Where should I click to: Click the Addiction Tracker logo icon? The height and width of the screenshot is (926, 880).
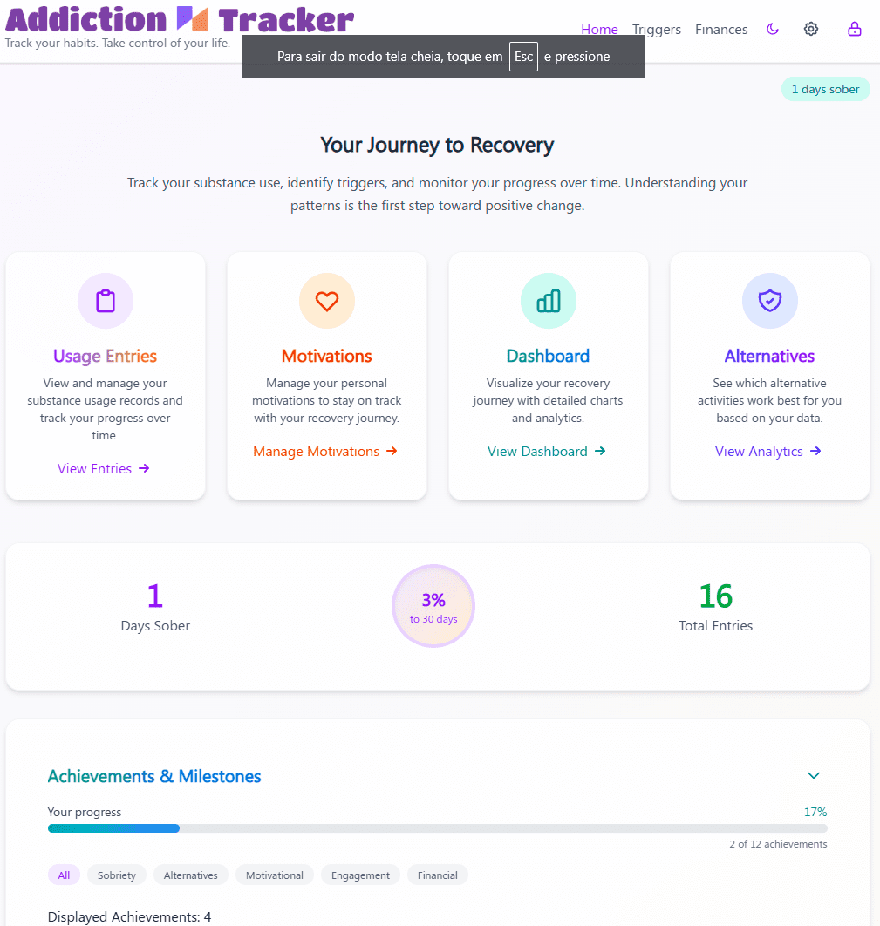[193, 19]
